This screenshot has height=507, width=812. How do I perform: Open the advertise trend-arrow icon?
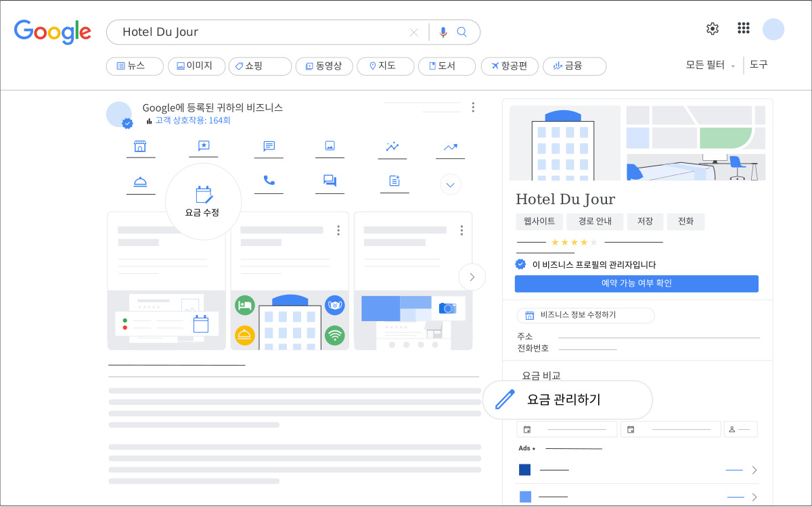pyautogui.click(x=451, y=146)
